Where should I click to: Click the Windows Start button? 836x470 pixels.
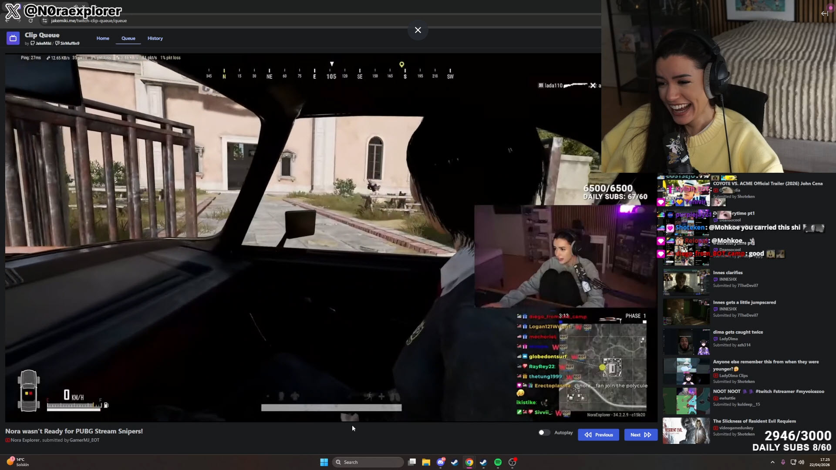tap(324, 462)
